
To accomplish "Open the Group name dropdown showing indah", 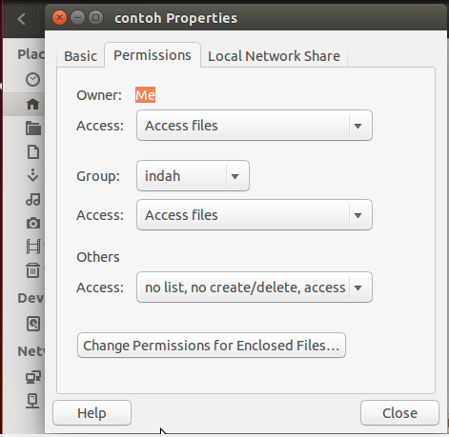I will coord(193,176).
